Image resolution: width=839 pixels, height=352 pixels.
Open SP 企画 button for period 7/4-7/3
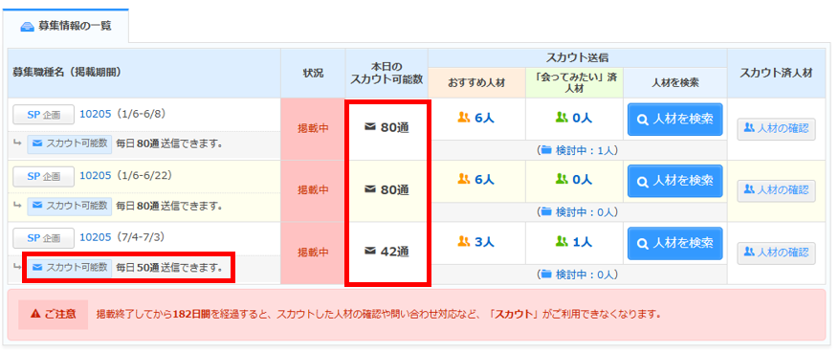(43, 237)
